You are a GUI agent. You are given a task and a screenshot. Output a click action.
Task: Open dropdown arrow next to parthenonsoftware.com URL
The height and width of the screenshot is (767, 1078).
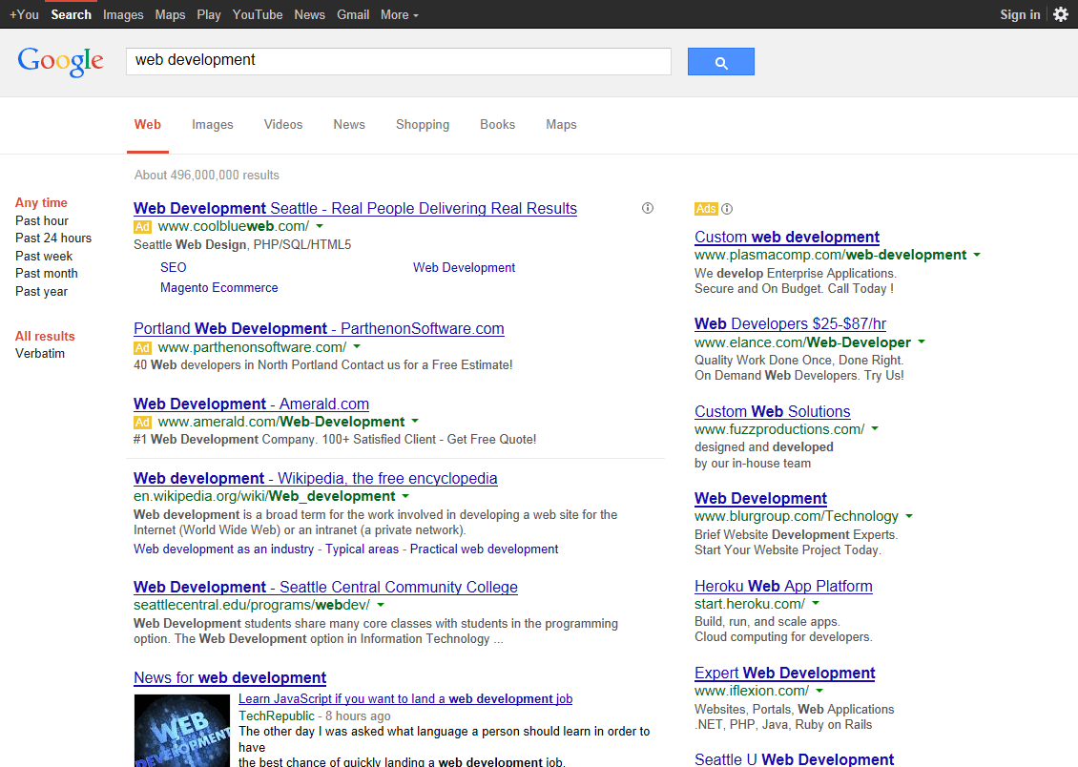pos(357,347)
